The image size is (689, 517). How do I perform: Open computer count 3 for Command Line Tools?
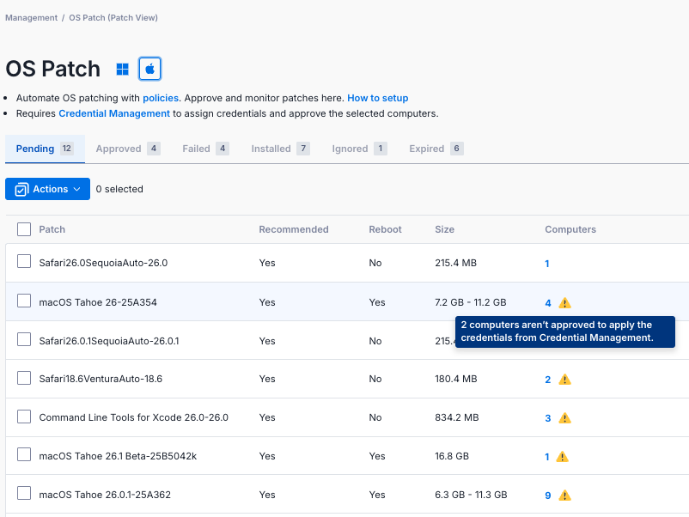(548, 418)
